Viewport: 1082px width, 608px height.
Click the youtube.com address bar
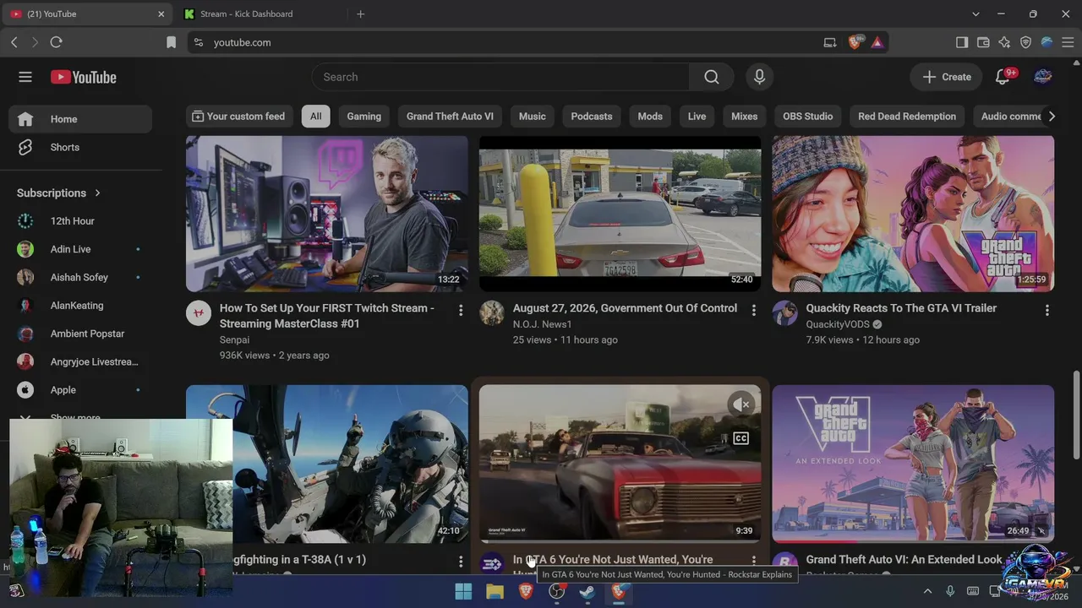(x=507, y=42)
